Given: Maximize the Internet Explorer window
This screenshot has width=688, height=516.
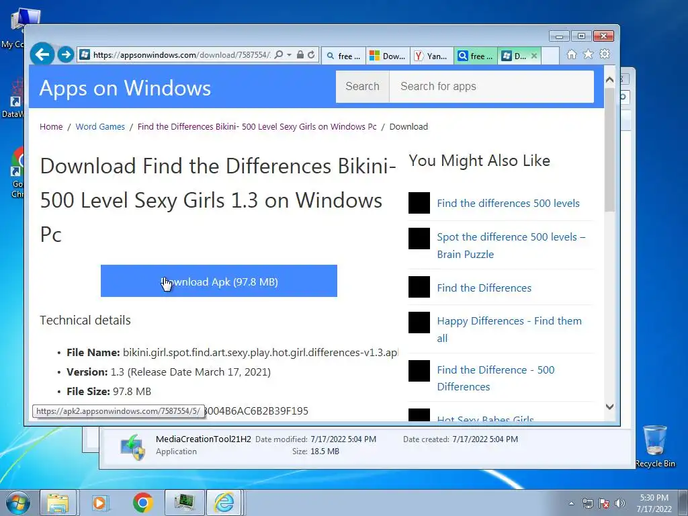Looking at the screenshot, I should tap(581, 36).
